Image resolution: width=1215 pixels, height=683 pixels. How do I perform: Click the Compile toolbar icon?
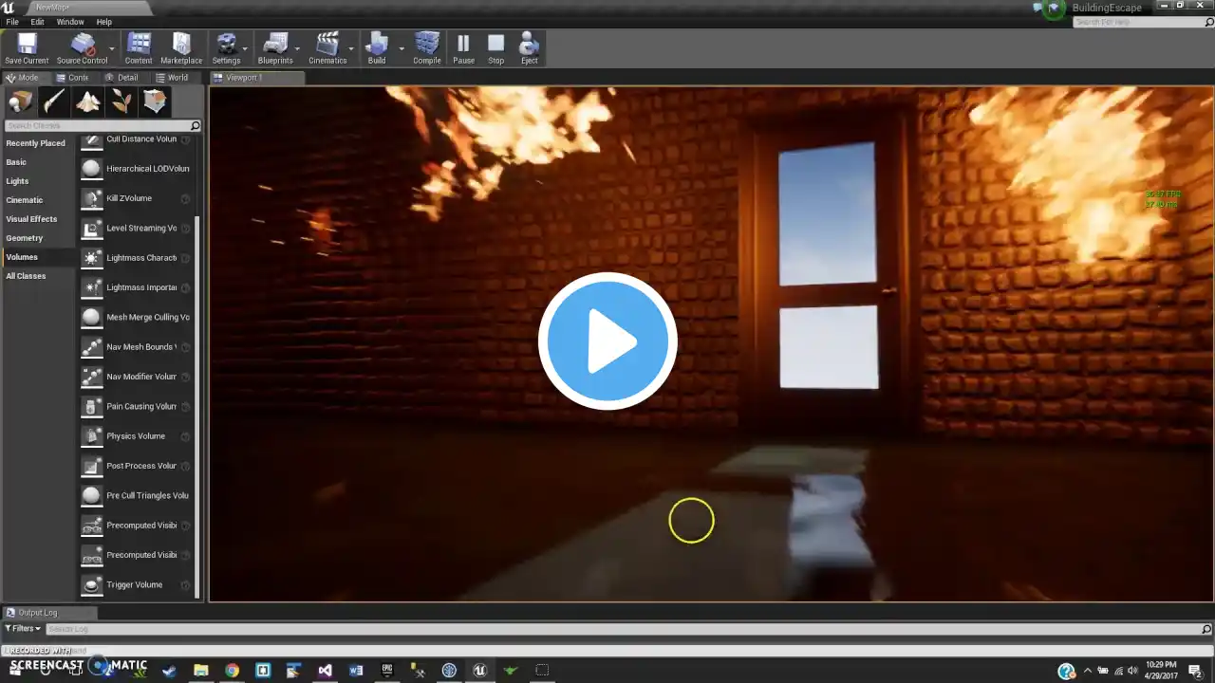427,47
